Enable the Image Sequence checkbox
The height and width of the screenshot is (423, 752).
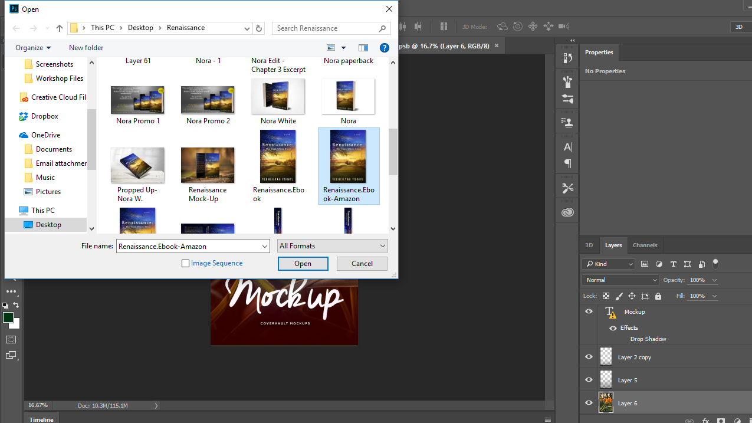click(x=186, y=264)
